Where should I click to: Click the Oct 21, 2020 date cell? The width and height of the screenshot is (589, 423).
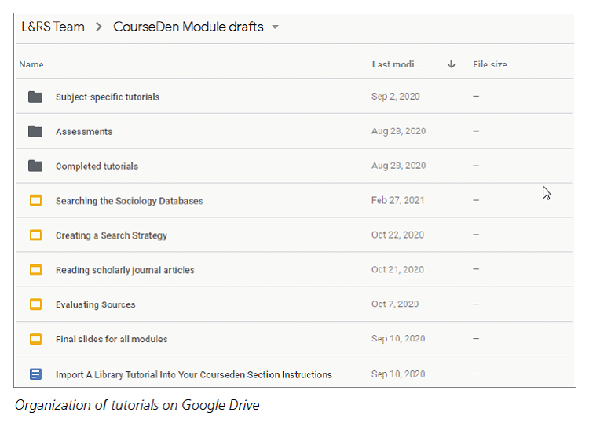(398, 269)
